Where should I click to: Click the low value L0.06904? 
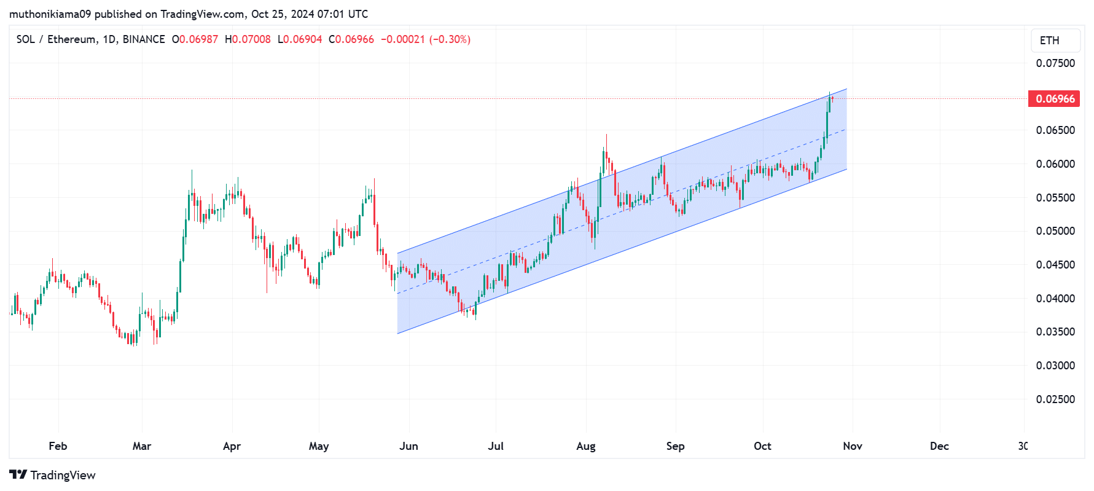click(300, 39)
